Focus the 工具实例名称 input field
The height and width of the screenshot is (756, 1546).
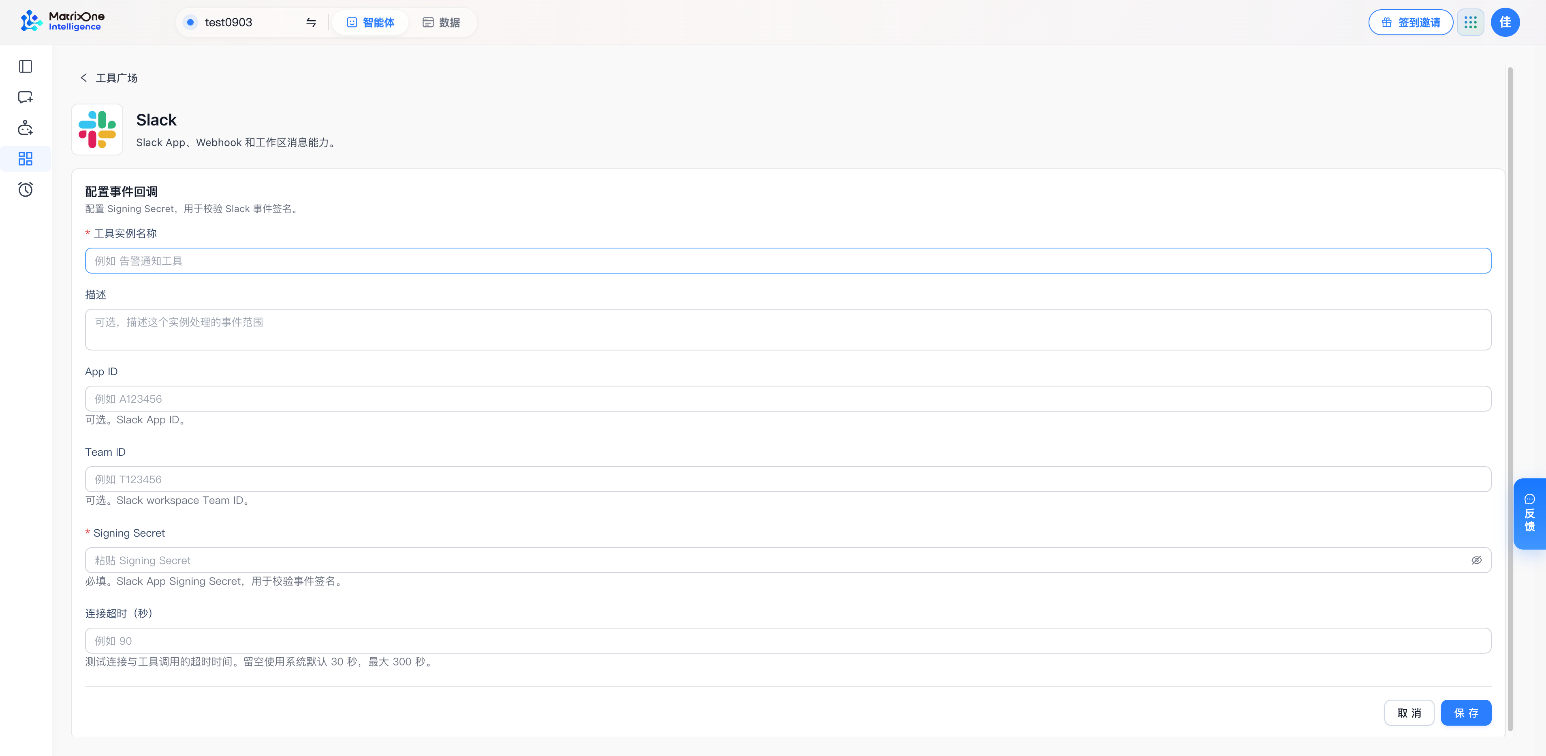coord(788,261)
